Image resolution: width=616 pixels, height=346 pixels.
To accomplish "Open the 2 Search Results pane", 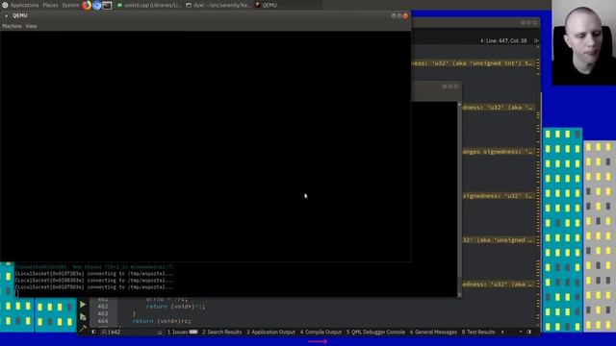I will point(222,332).
